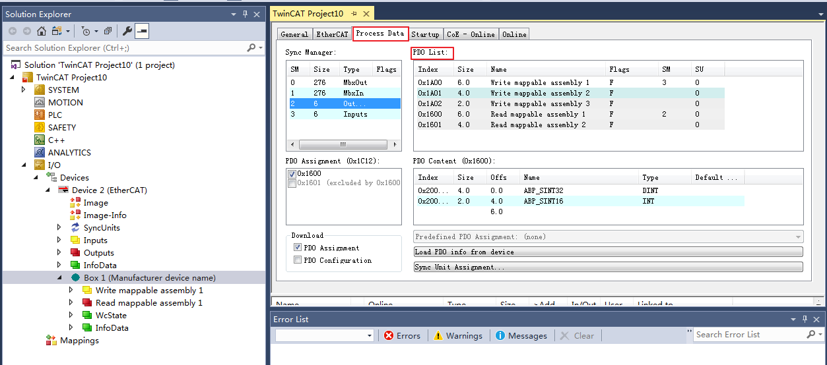This screenshot has height=365, width=827.
Task: Click Load PDO info from device
Action: click(x=607, y=252)
